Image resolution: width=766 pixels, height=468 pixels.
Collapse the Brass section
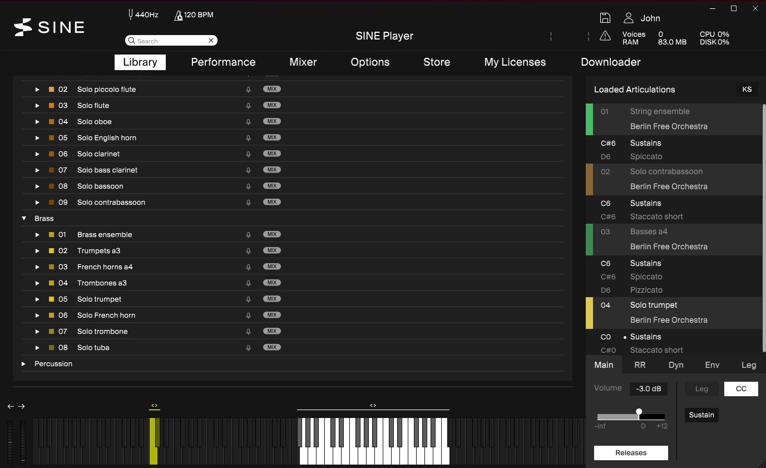(x=24, y=219)
